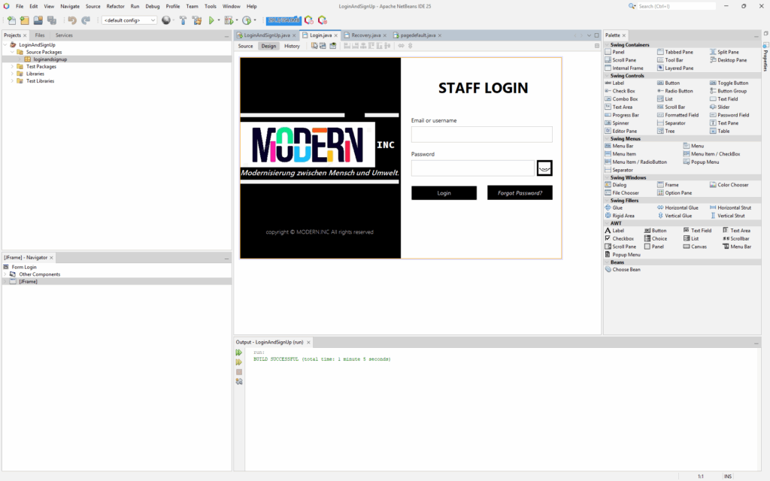770x481 pixels.
Task: Click the Preview Design icon
Action: coord(333,46)
